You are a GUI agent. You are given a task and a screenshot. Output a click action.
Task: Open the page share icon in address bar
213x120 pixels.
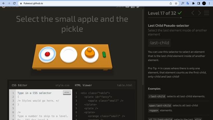click(x=171, y=3)
